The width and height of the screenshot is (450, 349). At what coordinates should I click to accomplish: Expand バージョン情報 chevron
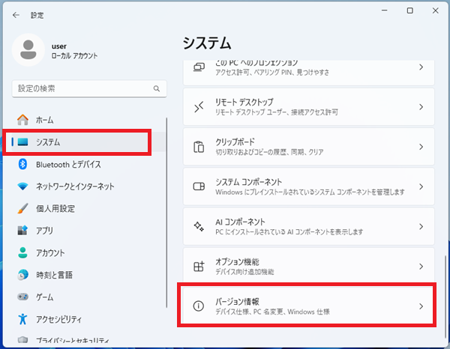pos(421,306)
